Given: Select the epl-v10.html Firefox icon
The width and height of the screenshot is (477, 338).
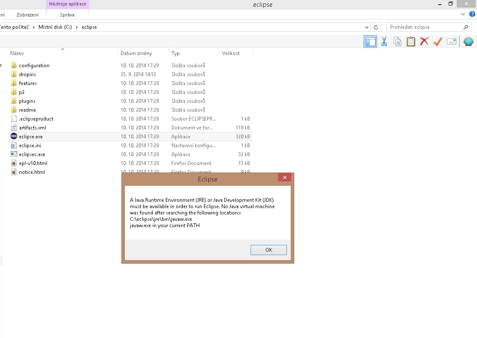Looking at the screenshot, I should pyautogui.click(x=14, y=163).
